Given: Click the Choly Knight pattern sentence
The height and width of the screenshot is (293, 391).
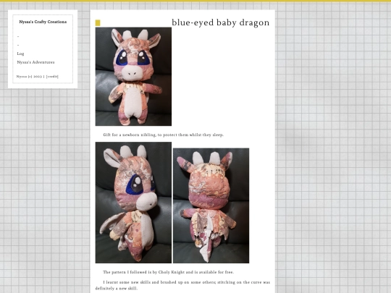Looking at the screenshot, I should (168, 272).
